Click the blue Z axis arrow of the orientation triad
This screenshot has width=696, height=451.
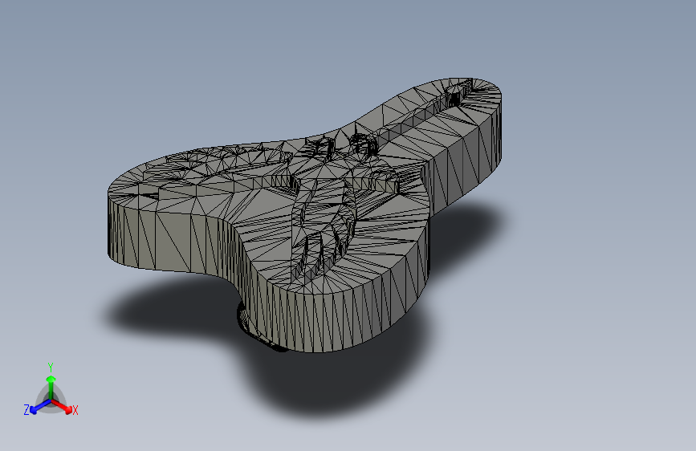(40, 407)
